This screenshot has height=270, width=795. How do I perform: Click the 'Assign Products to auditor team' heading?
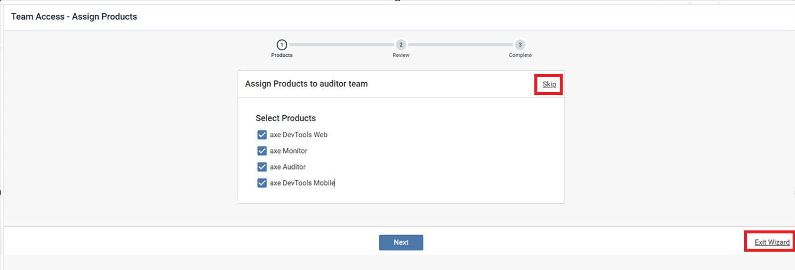pyautogui.click(x=306, y=84)
